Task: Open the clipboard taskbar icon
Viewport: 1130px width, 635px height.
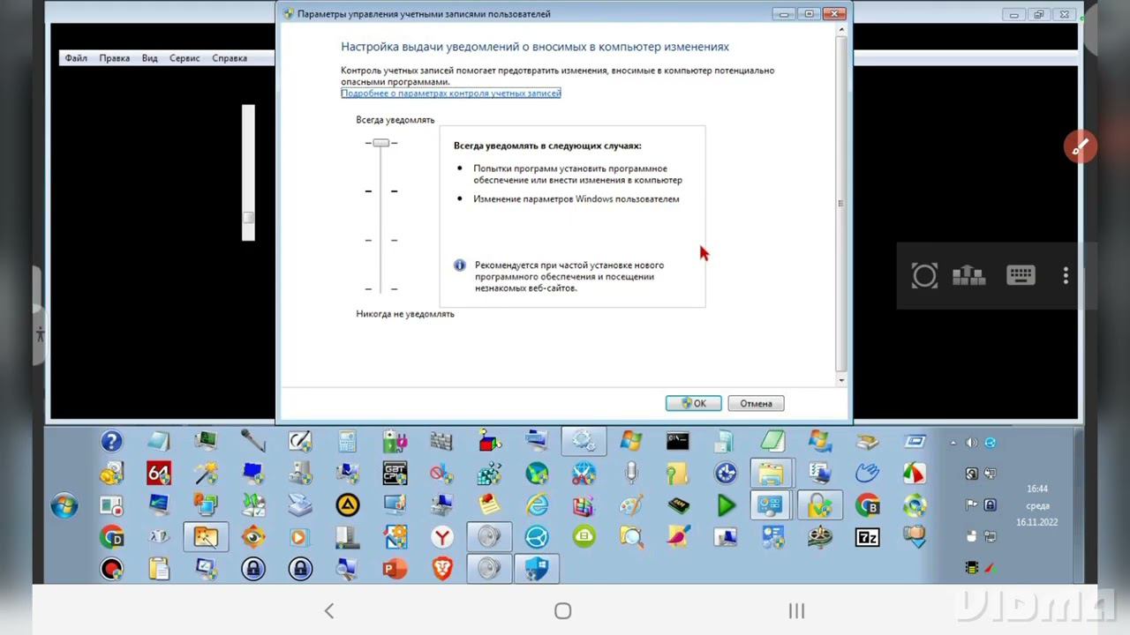Action: (x=159, y=569)
